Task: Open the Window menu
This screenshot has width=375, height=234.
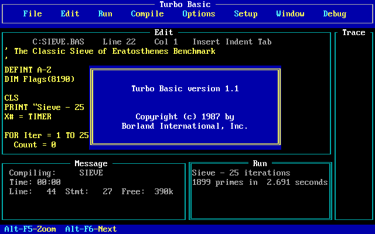Action: 291,13
